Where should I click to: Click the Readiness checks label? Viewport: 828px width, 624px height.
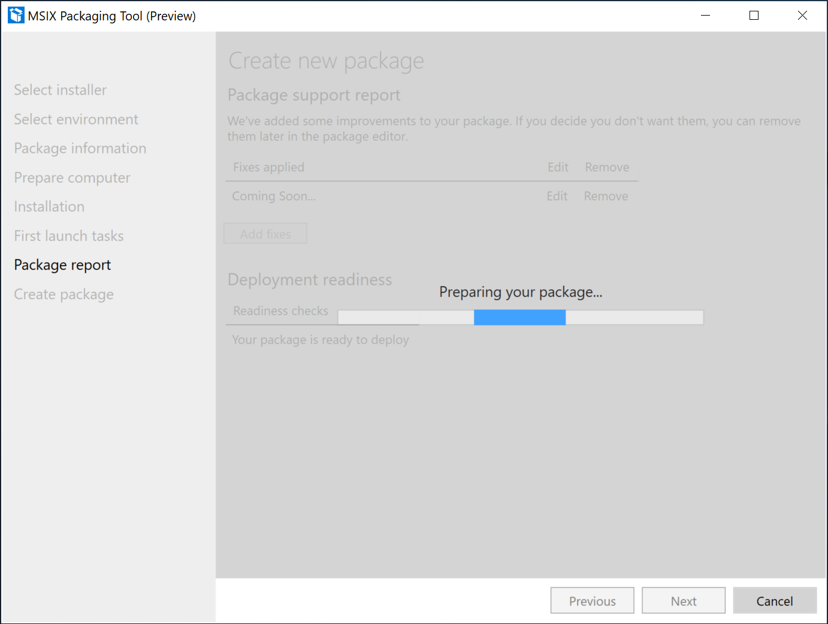(280, 311)
